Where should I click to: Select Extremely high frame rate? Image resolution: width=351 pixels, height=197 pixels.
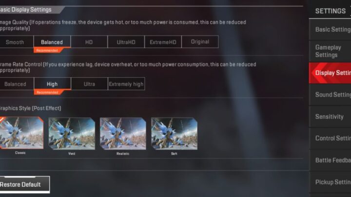[126, 84]
